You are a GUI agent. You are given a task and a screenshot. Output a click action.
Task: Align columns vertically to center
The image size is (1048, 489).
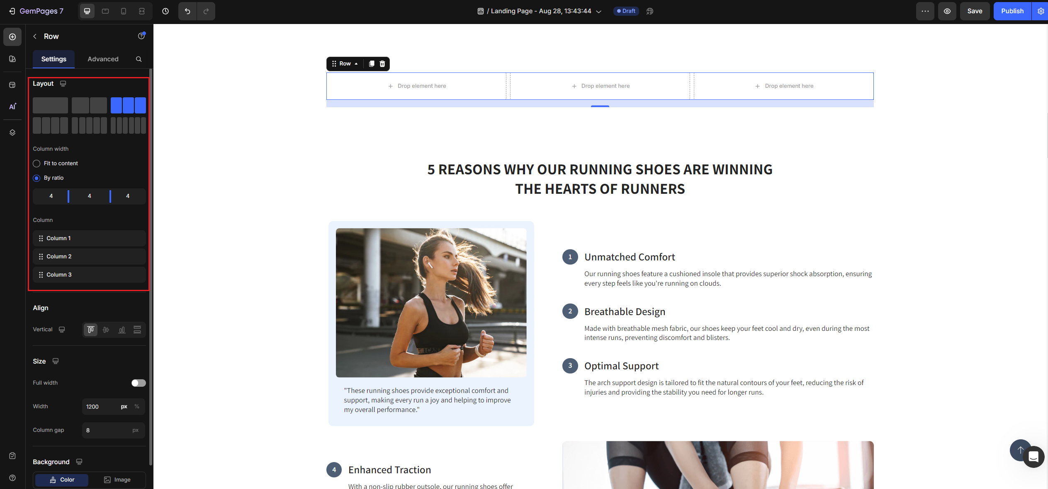106,330
